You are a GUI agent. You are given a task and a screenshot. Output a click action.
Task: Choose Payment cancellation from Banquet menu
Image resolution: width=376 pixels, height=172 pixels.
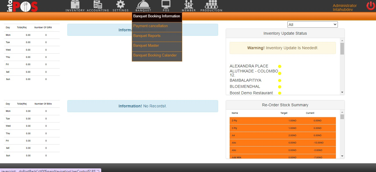pos(151,26)
